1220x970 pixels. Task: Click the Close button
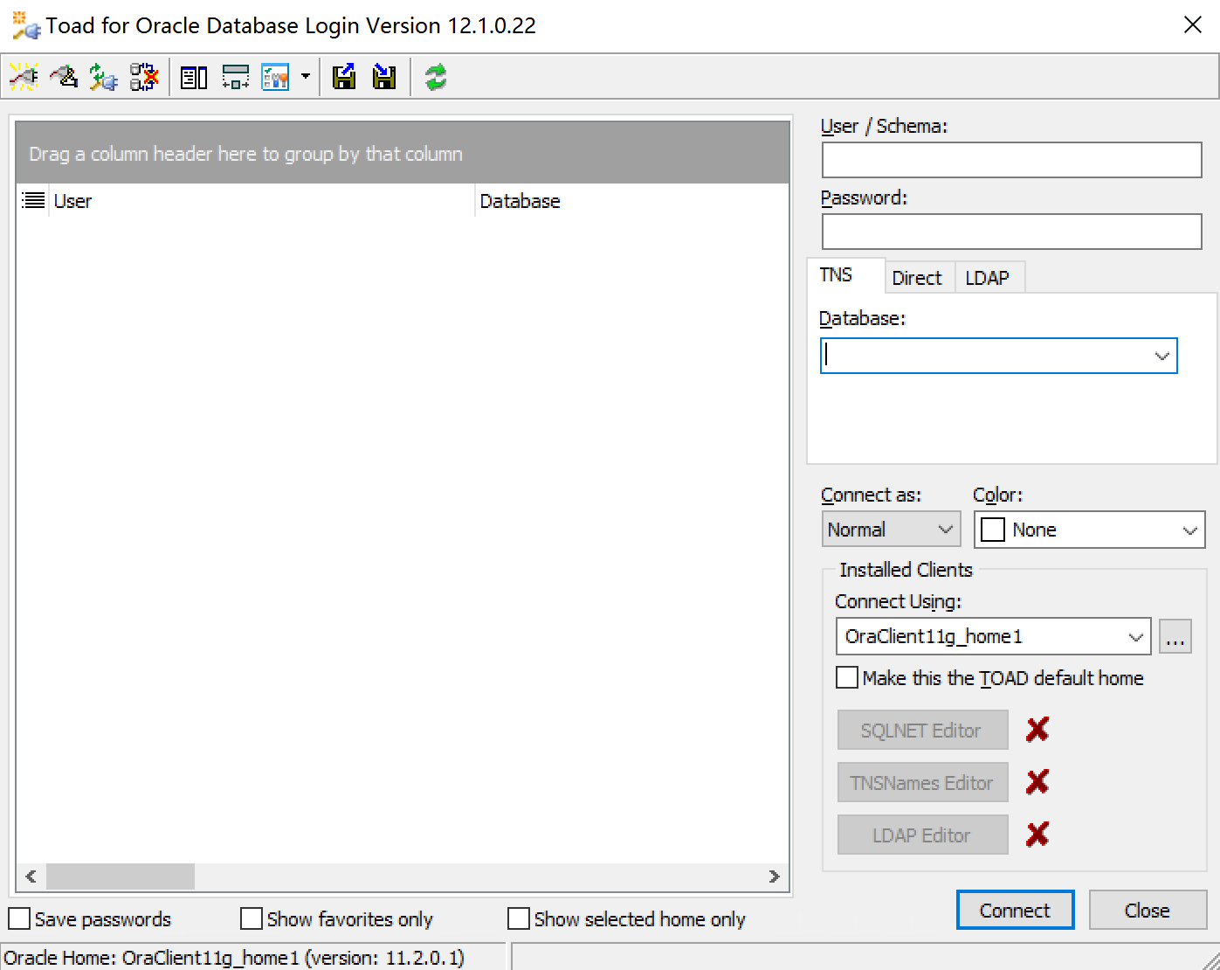pyautogui.click(x=1147, y=911)
